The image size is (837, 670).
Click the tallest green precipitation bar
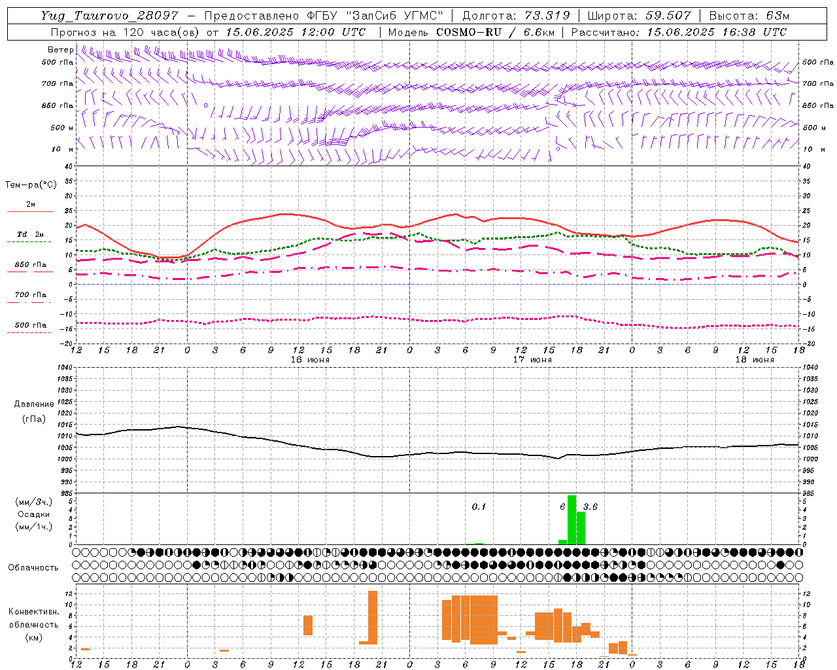coord(572,520)
